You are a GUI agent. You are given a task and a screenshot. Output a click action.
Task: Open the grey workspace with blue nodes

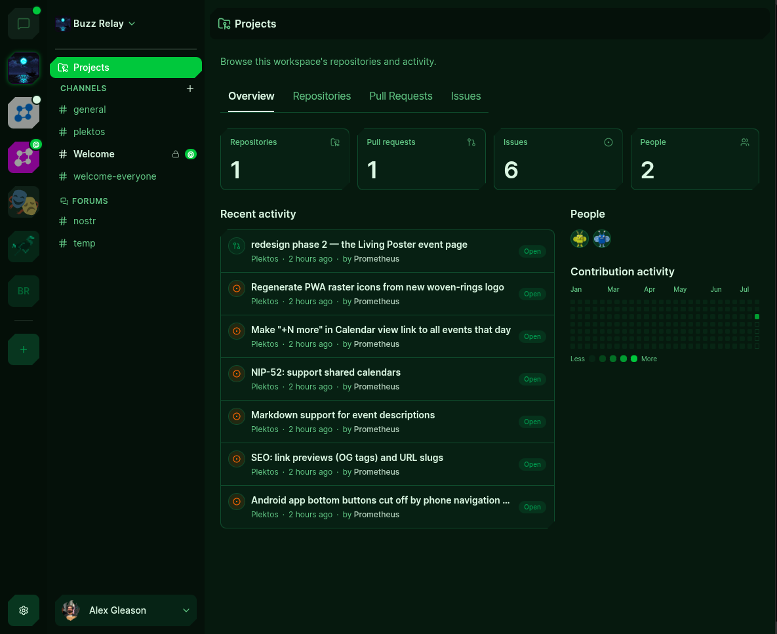24,113
